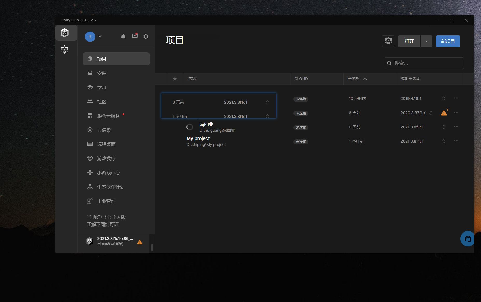The width and height of the screenshot is (481, 302).
Task: Select the second cube icon in the left rail
Action: coord(64,49)
